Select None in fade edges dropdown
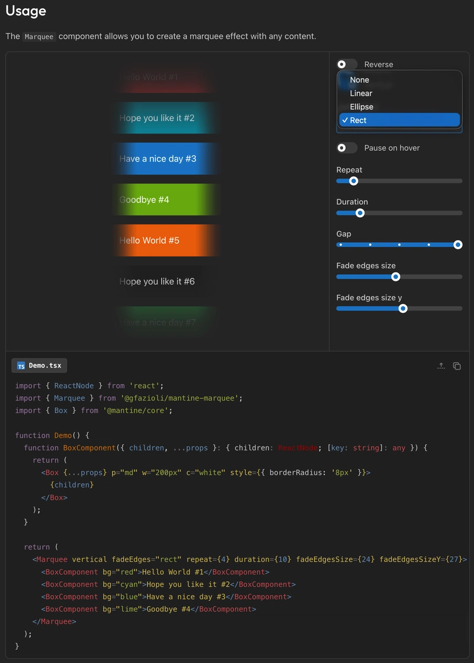474x663 pixels. (x=399, y=80)
